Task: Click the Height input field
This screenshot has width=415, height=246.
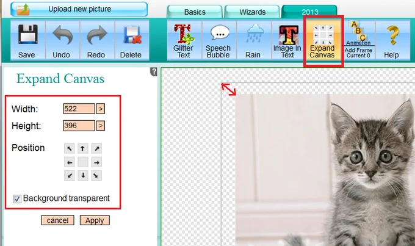Action: point(79,126)
